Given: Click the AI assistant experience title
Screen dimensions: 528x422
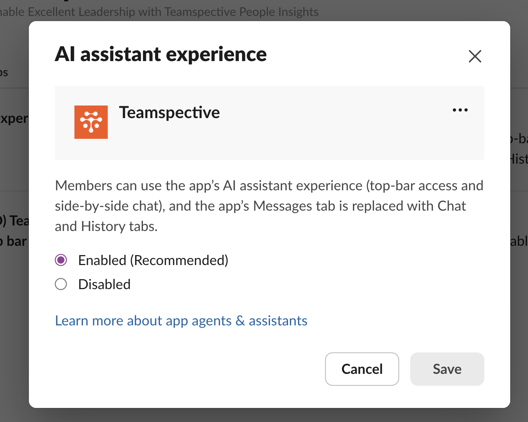Looking at the screenshot, I should pos(161,54).
